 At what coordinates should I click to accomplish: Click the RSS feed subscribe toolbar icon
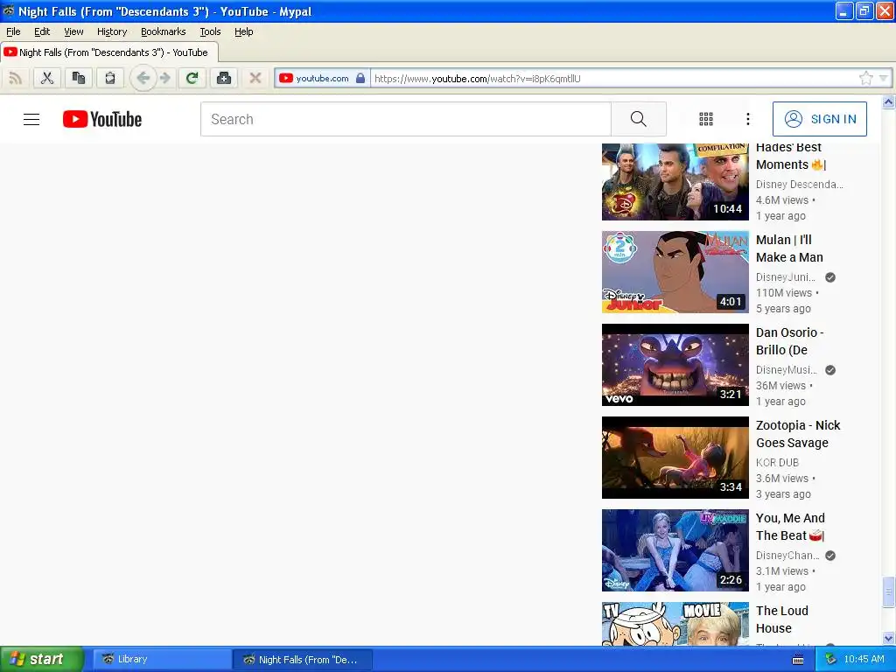click(x=16, y=78)
